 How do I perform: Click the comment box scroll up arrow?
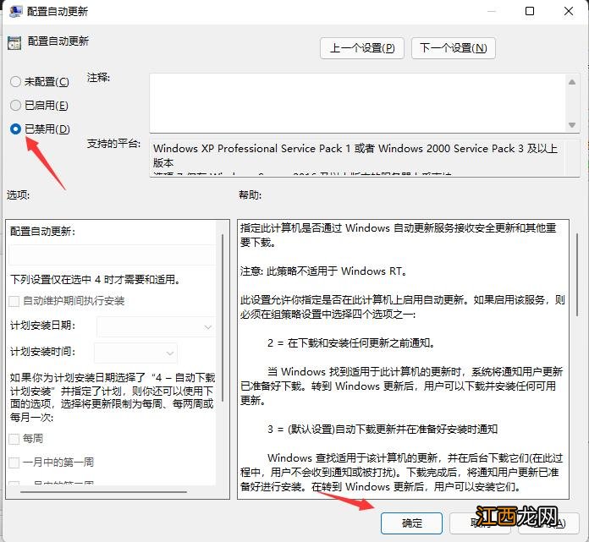point(572,82)
